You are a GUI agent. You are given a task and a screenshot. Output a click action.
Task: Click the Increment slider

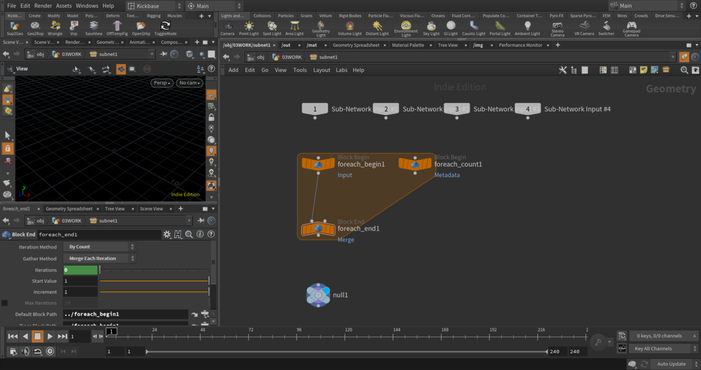point(154,292)
